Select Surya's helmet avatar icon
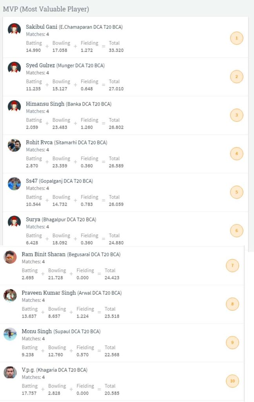254x402 pixels. (15, 221)
